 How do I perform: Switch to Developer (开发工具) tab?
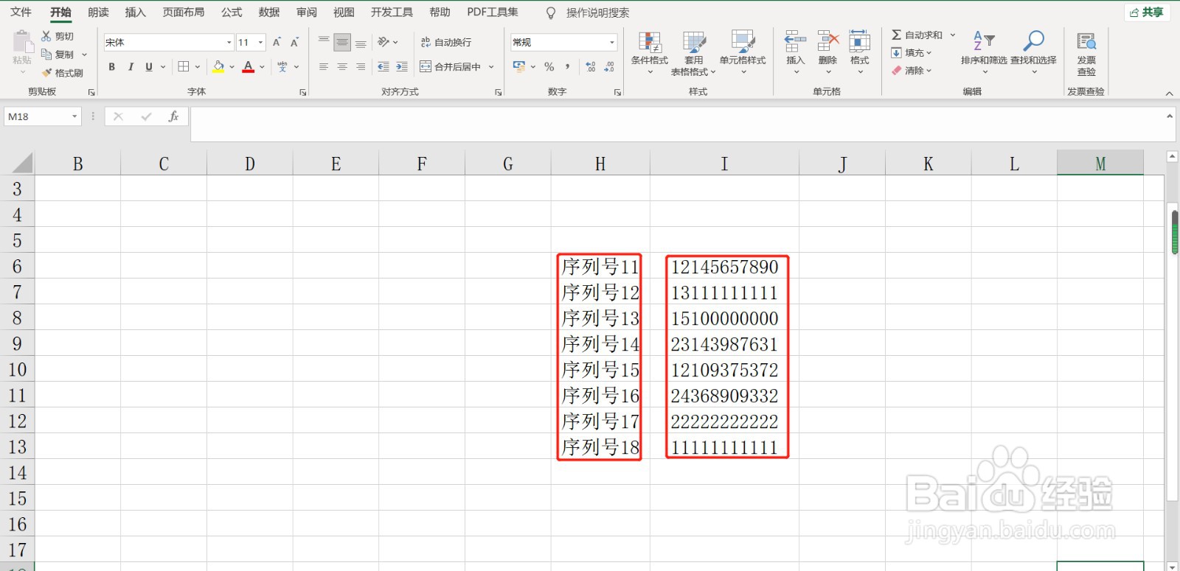(x=392, y=12)
